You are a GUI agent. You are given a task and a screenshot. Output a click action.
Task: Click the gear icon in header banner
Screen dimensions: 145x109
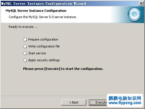coord(135,14)
